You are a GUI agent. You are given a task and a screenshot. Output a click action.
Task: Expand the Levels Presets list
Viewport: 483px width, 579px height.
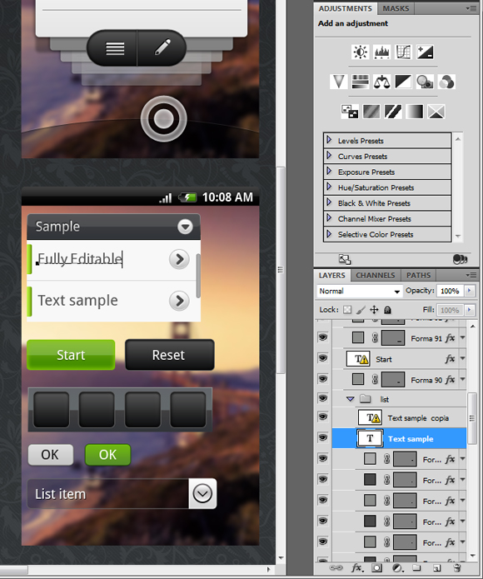329,140
